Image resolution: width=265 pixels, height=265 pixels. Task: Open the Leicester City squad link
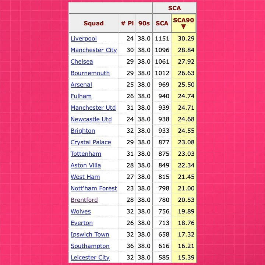point(90,257)
